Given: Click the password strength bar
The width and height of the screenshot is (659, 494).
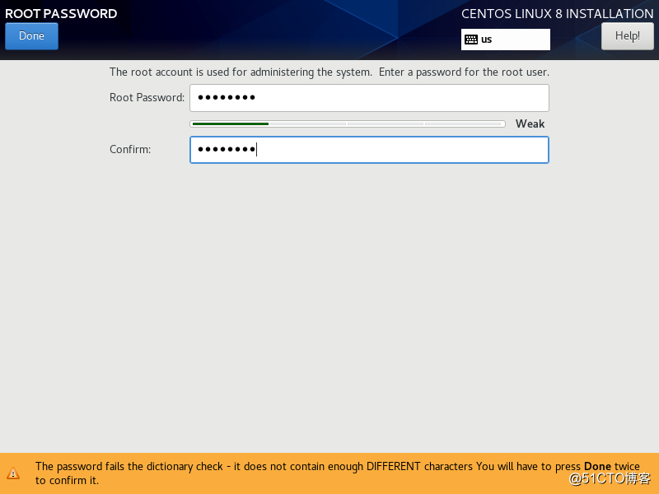Looking at the screenshot, I should [x=348, y=124].
